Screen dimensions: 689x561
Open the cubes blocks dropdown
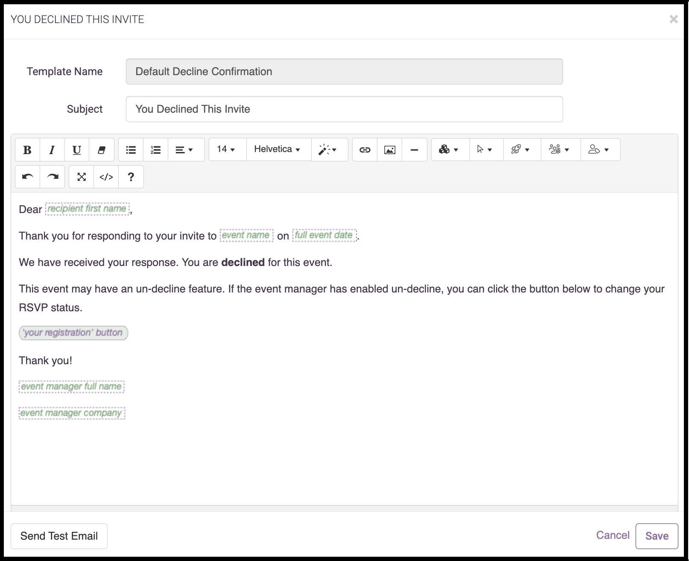click(450, 149)
